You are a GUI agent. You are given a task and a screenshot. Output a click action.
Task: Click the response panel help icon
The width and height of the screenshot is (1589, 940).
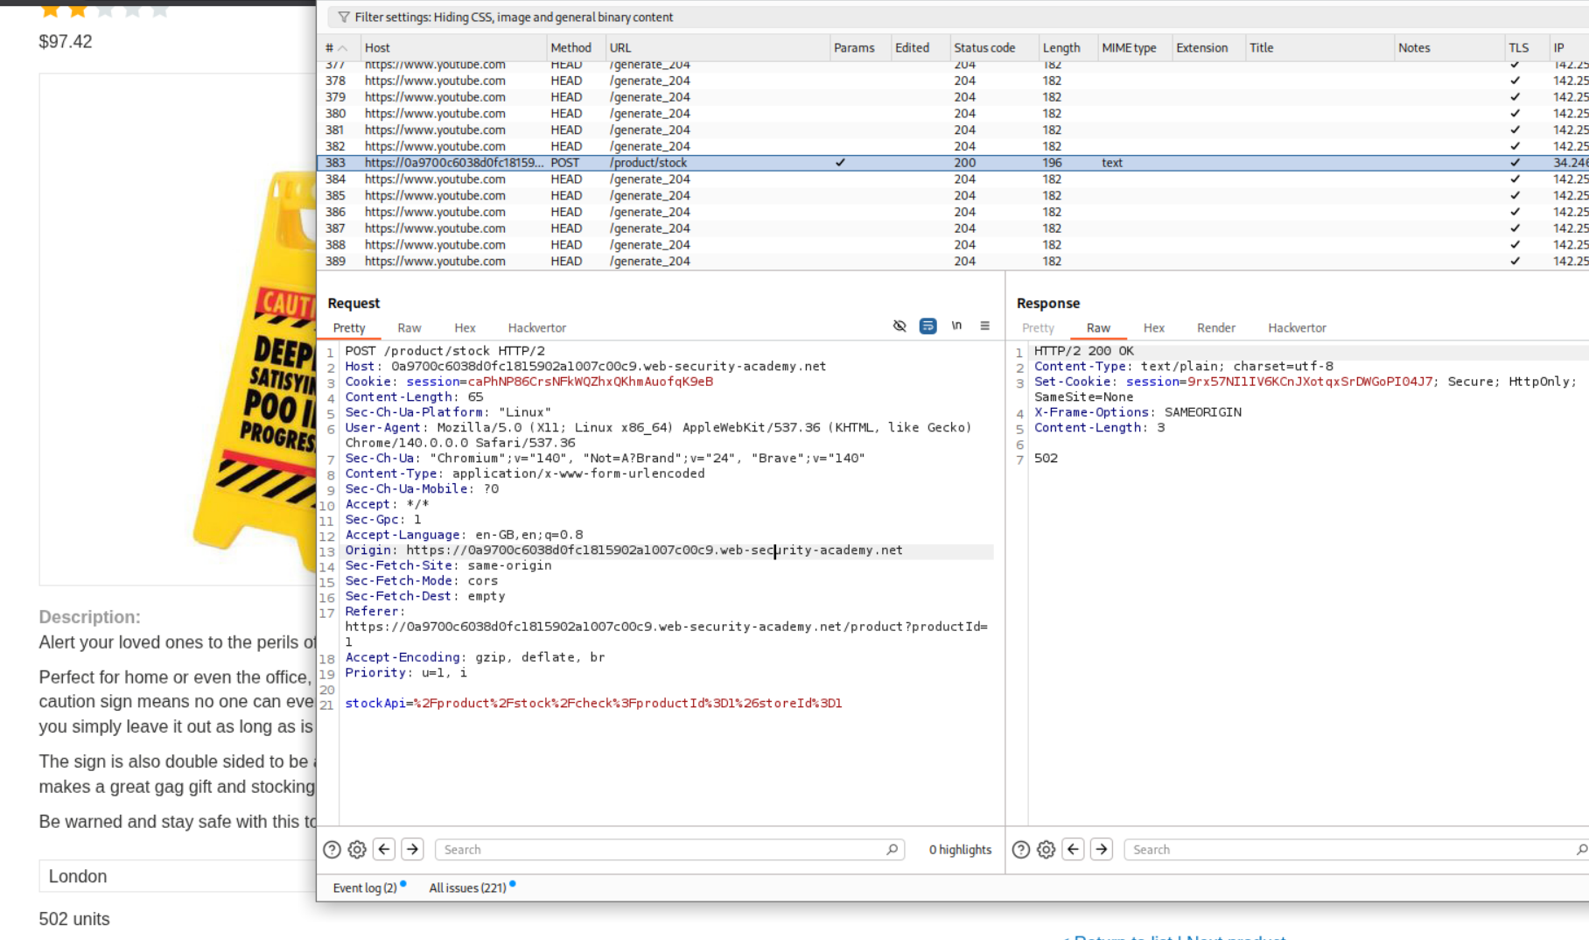[x=1020, y=849]
